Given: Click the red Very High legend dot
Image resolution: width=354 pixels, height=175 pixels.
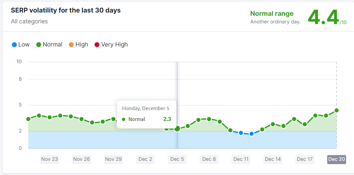Looking at the screenshot, I should click(x=97, y=44).
